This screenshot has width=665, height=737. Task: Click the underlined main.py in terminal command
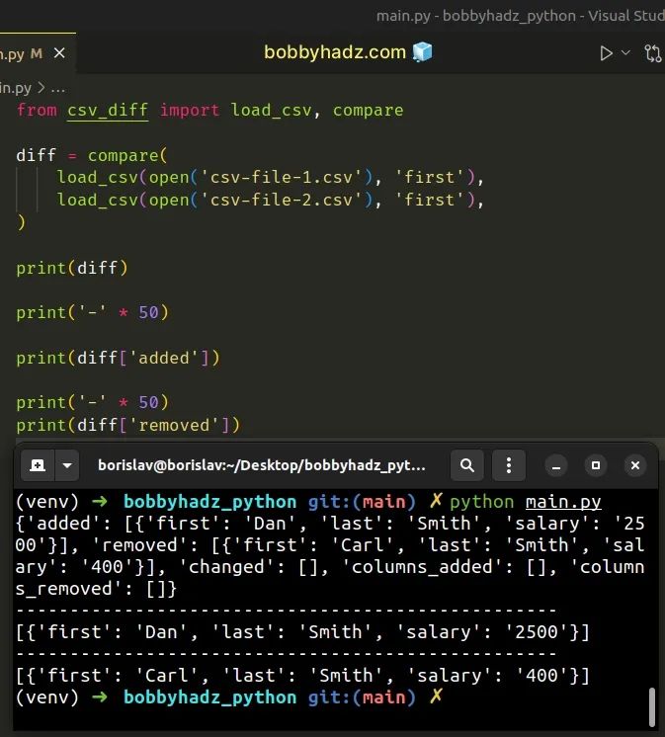click(x=563, y=502)
